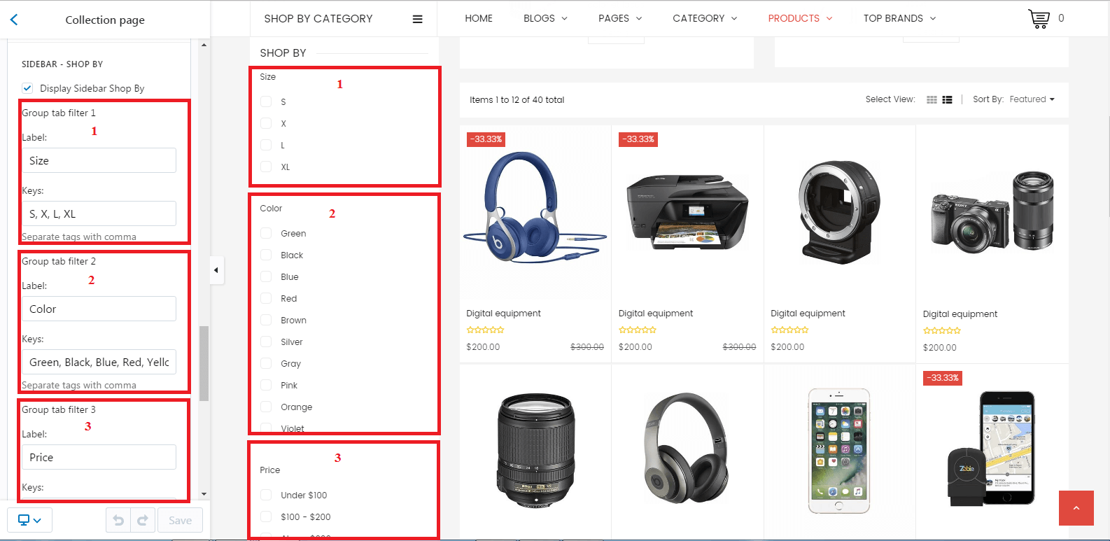Click the editor panel scrollbar thumb
Viewport: 1110px width, 541px height.
coord(204,363)
